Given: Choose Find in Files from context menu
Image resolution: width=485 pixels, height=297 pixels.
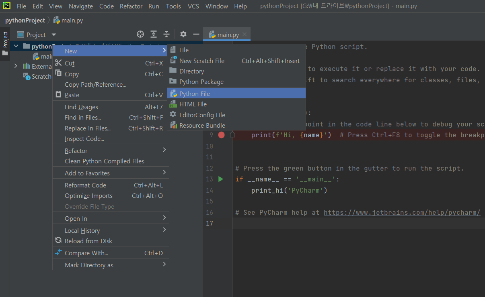Looking at the screenshot, I should [x=111, y=117].
